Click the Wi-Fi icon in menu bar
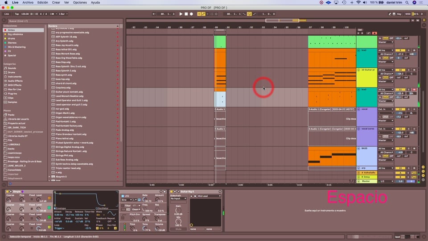Screen dimensions: 428x241 tap(358, 3)
